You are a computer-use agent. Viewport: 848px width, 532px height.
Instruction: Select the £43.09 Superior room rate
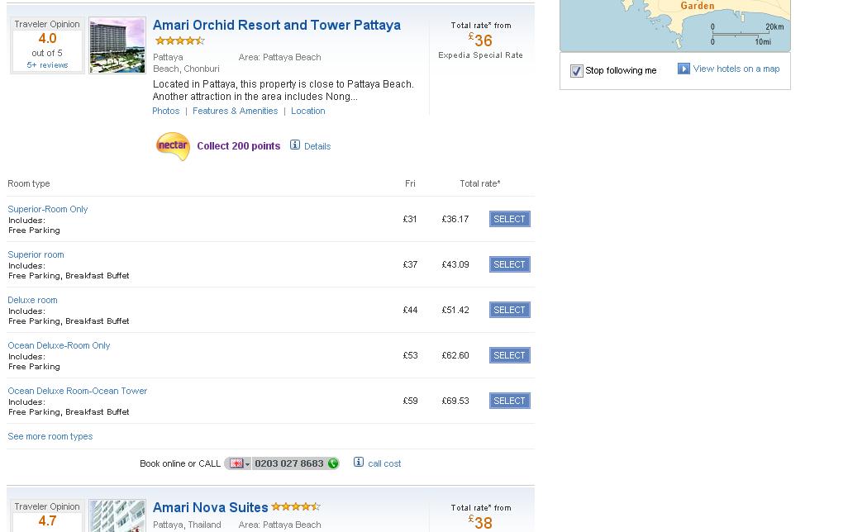tap(509, 264)
